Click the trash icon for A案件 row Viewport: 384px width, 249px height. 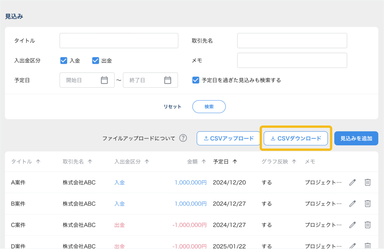tap(368, 182)
